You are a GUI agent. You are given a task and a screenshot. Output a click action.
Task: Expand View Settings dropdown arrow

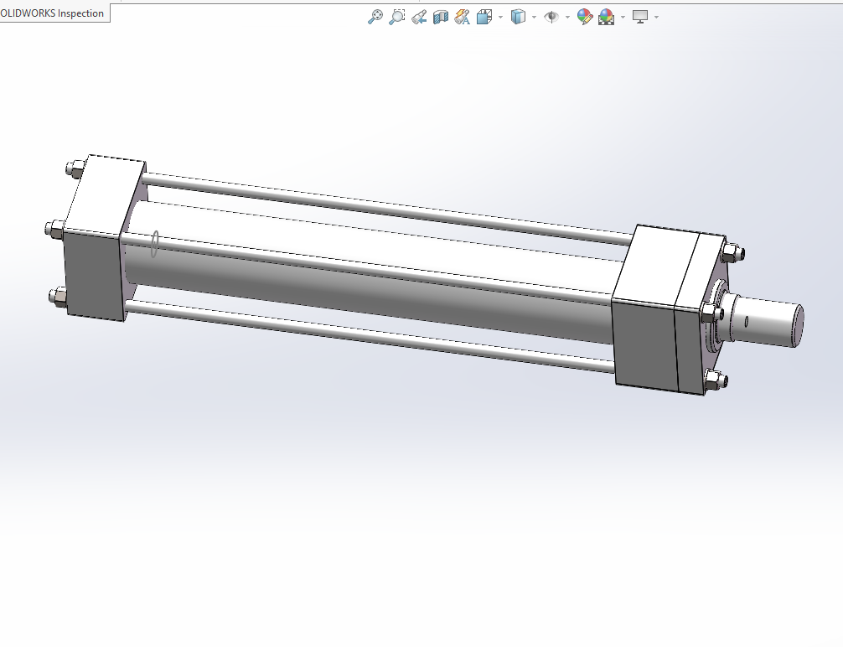click(x=656, y=18)
